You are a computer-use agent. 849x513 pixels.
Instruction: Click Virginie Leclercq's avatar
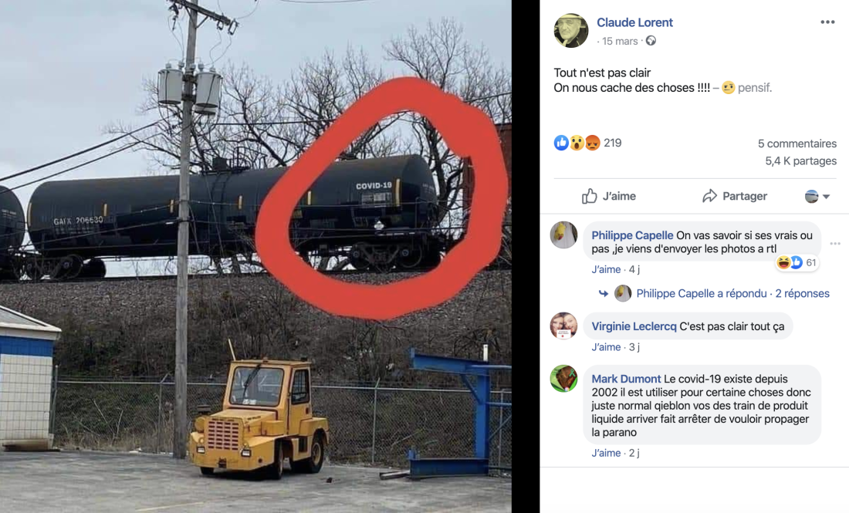coord(563,326)
